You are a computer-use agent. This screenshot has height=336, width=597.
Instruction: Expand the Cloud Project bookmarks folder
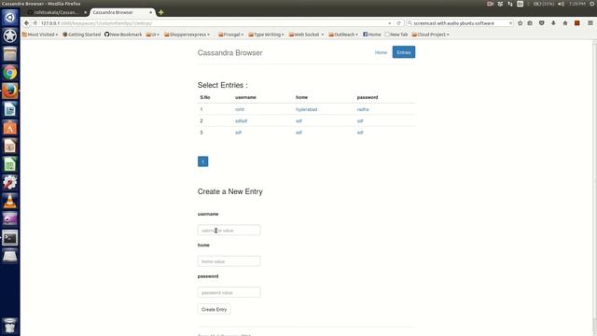click(x=431, y=35)
